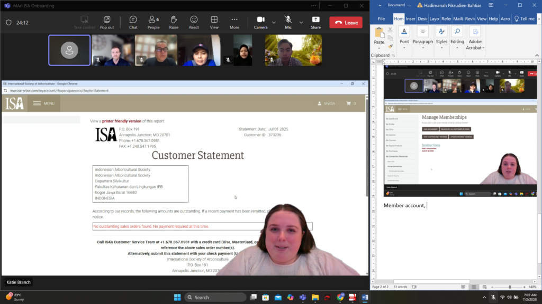Unmute the Mic in Teams

click(x=288, y=22)
